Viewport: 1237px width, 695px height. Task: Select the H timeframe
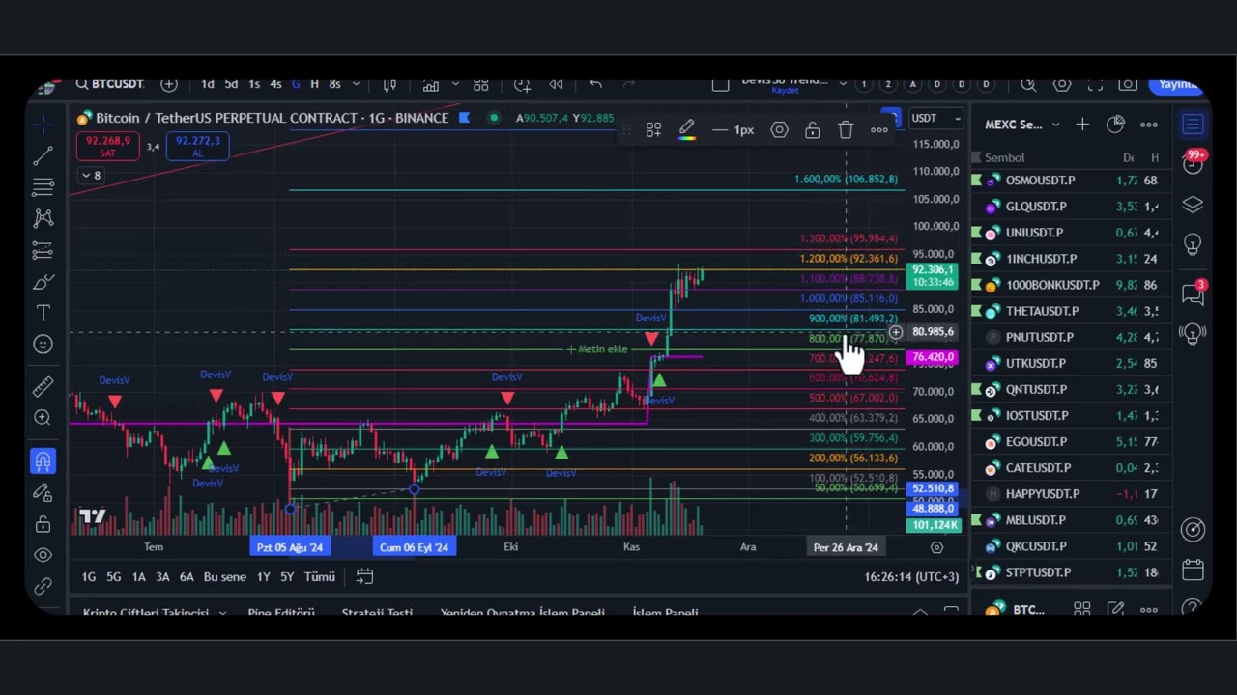314,84
